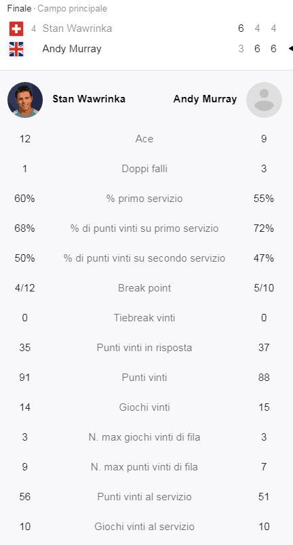Click the Tiebreak vinti label

(x=144, y=318)
